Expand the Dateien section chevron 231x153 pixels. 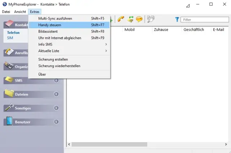[56, 94]
